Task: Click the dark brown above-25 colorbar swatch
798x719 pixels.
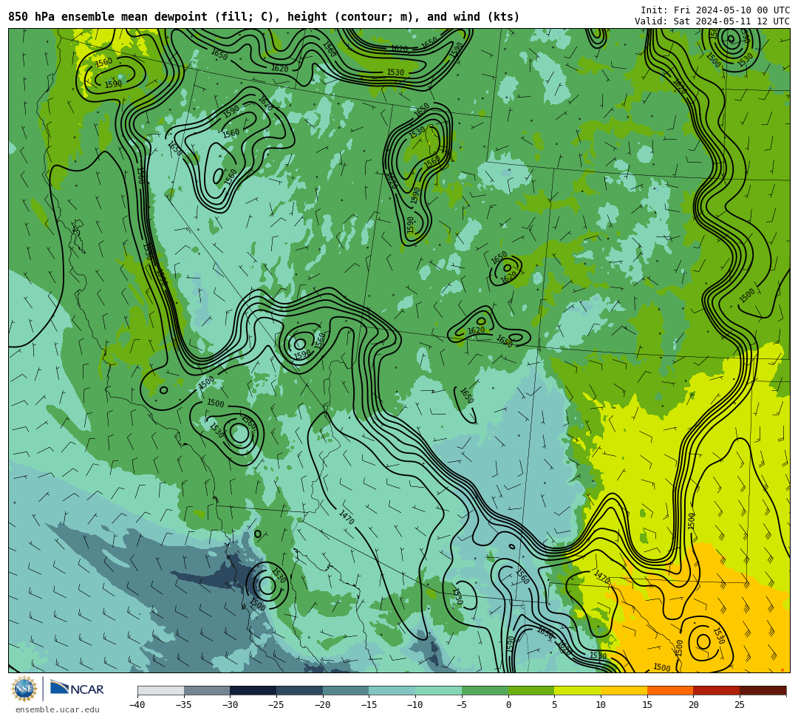Action: (763, 690)
